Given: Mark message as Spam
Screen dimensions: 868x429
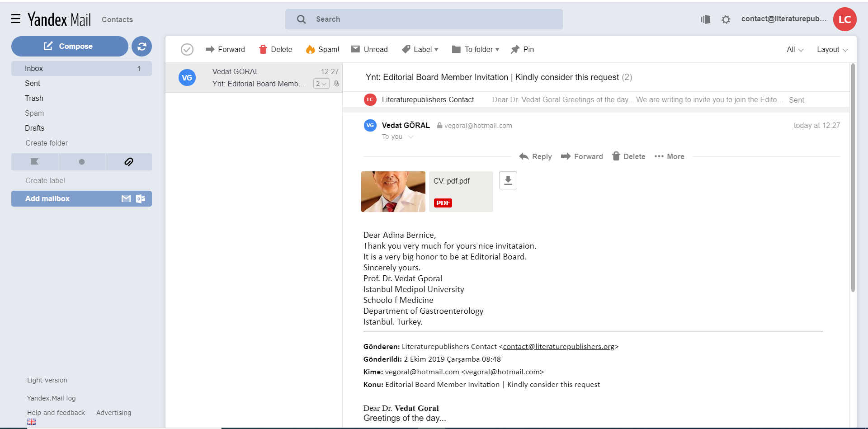Looking at the screenshot, I should (x=322, y=49).
